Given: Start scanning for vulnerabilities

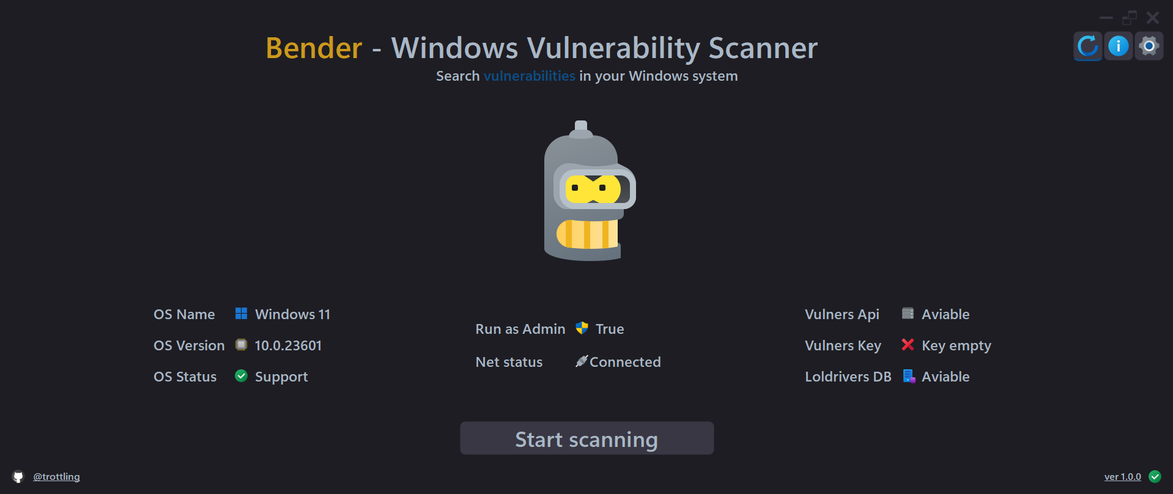Looking at the screenshot, I should click(x=587, y=438).
